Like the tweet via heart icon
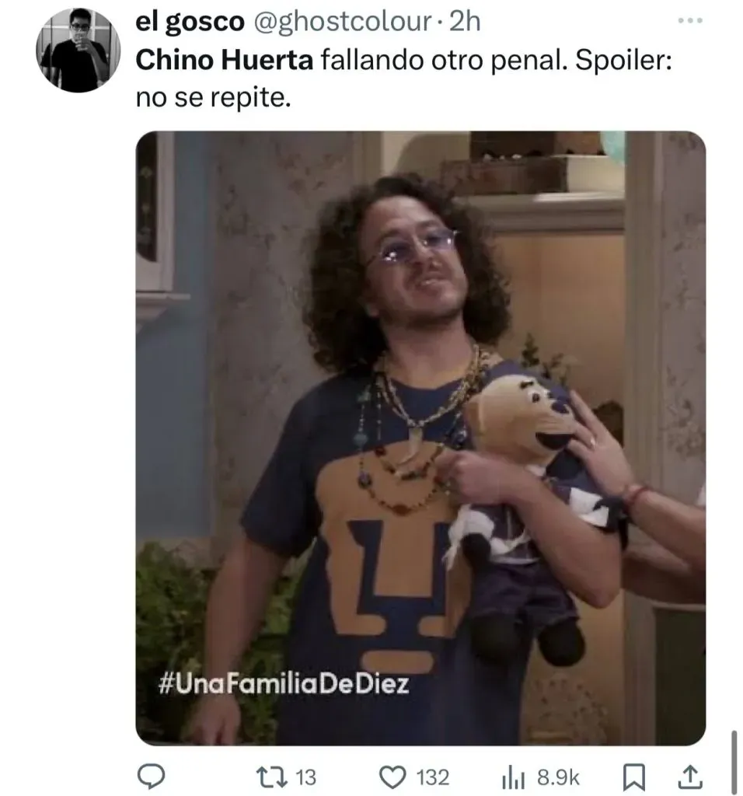 point(392,777)
